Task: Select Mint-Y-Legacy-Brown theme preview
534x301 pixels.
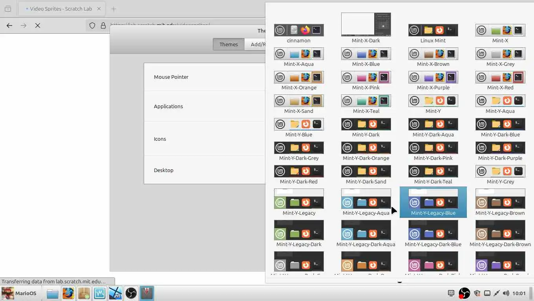Action: pos(500,199)
